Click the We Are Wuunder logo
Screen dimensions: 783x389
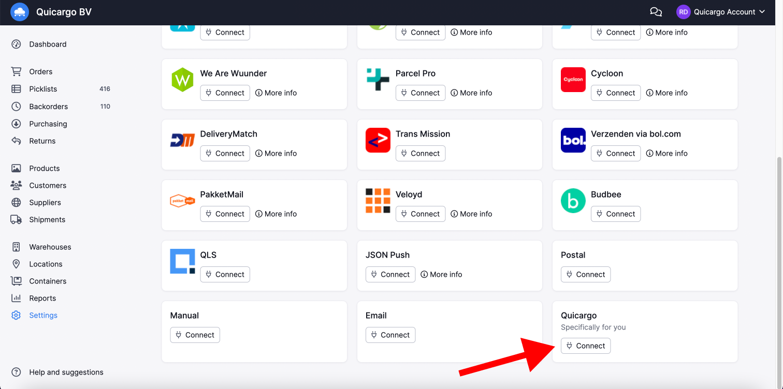pos(182,80)
